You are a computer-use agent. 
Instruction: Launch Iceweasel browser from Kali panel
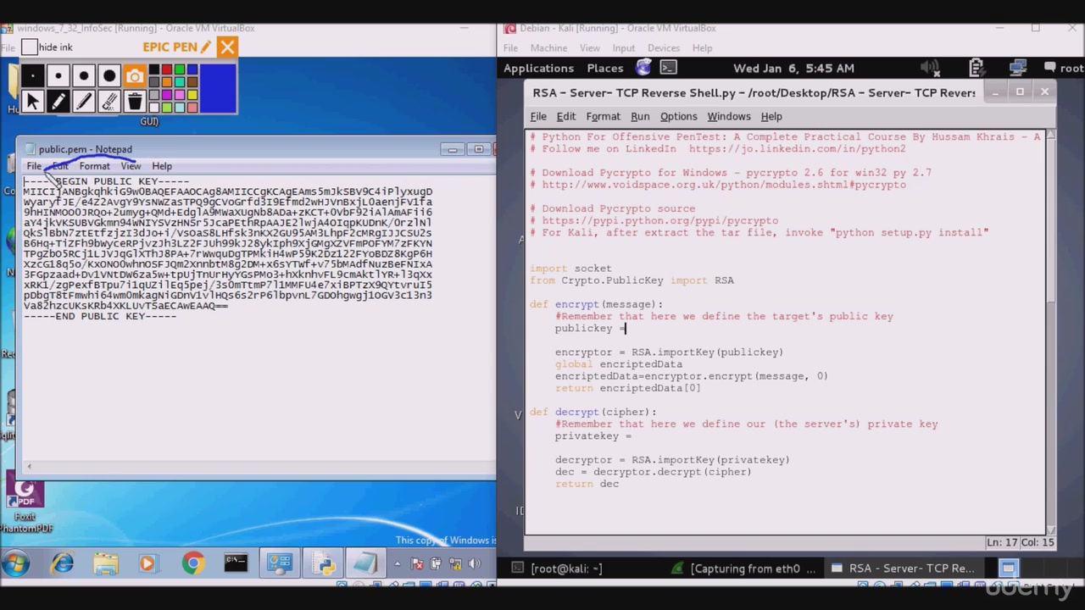click(644, 68)
